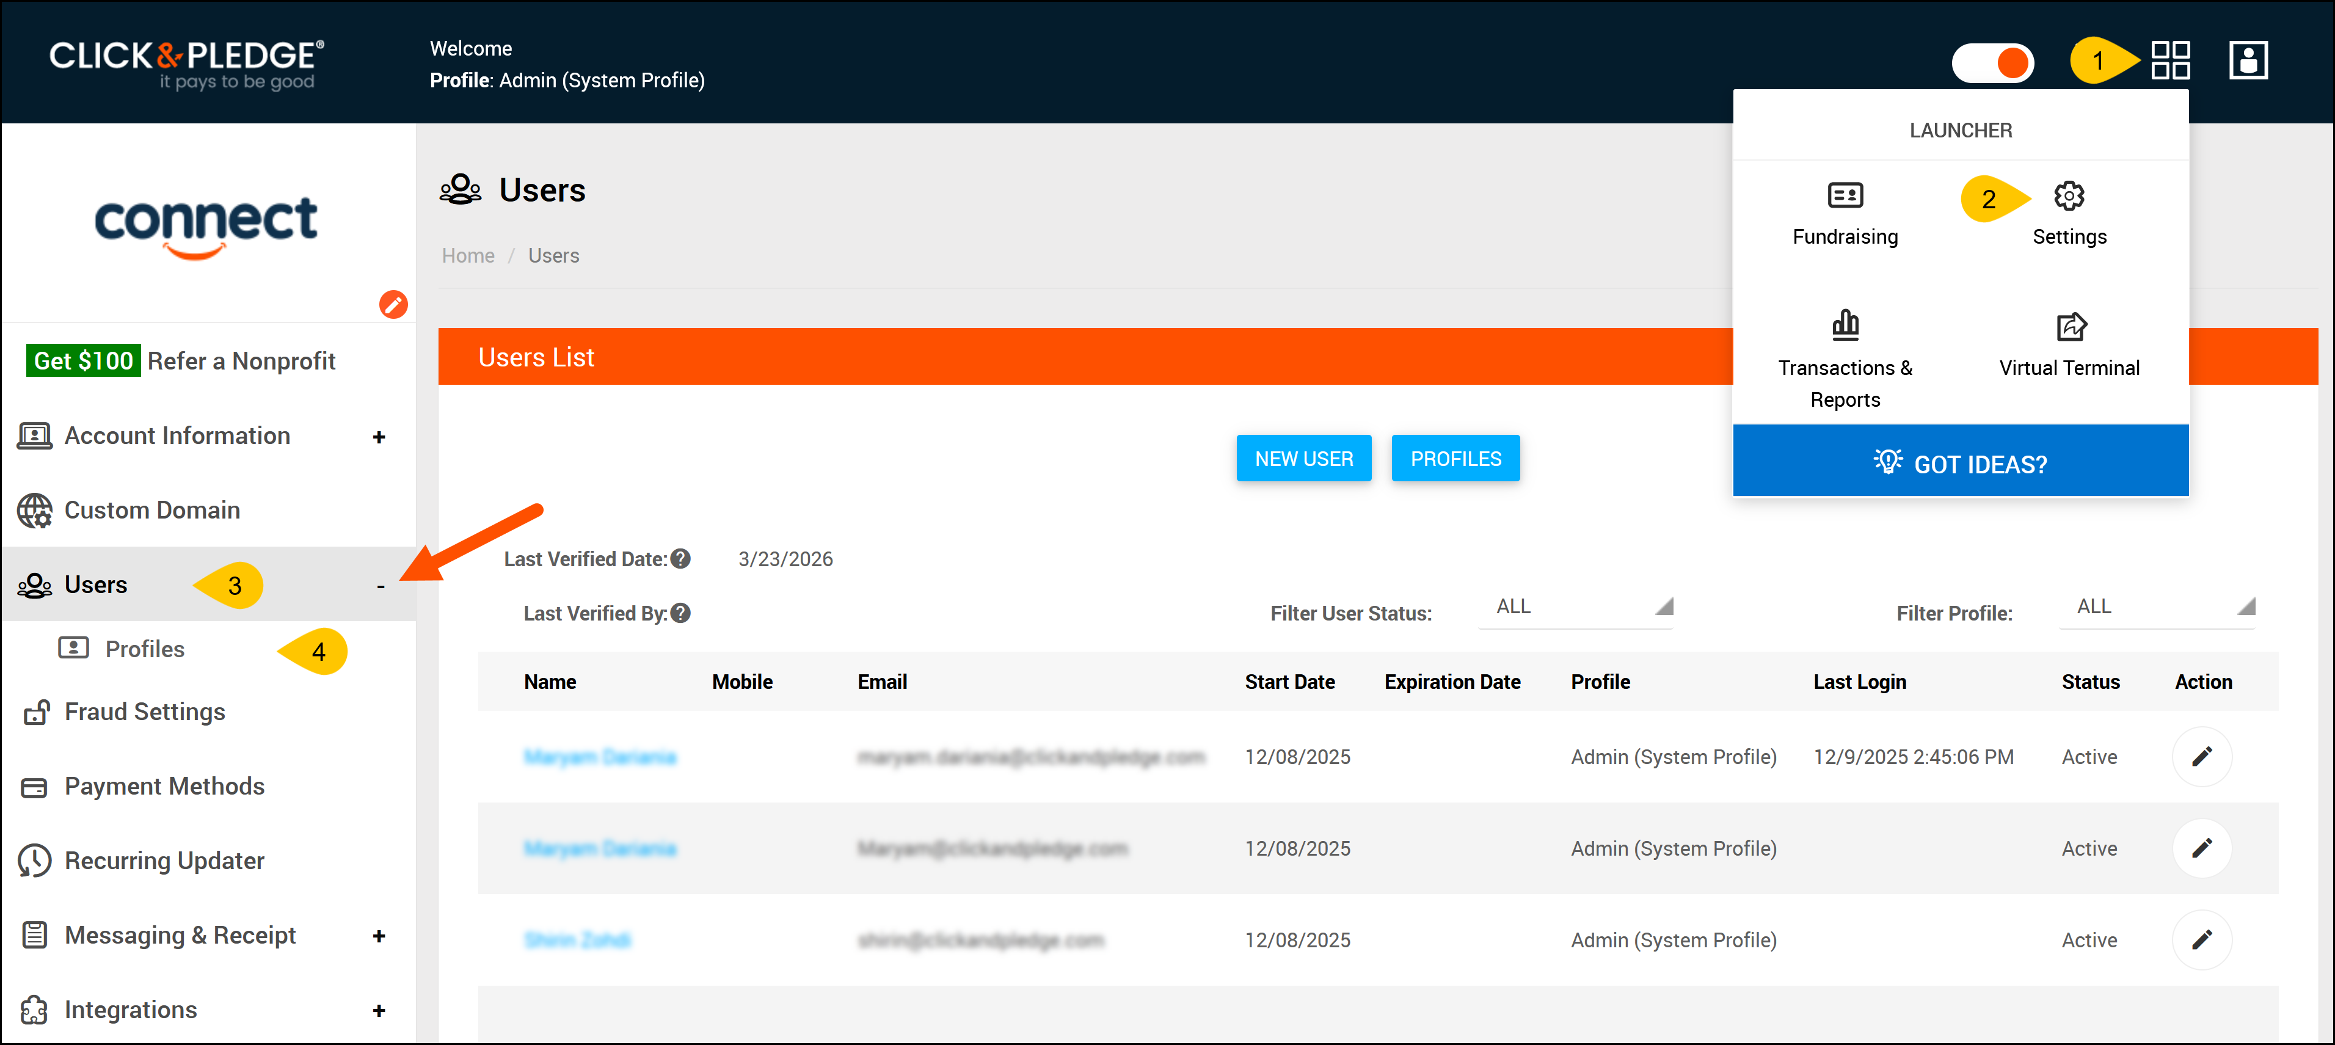Open third user name link in table

pyautogui.click(x=577, y=941)
